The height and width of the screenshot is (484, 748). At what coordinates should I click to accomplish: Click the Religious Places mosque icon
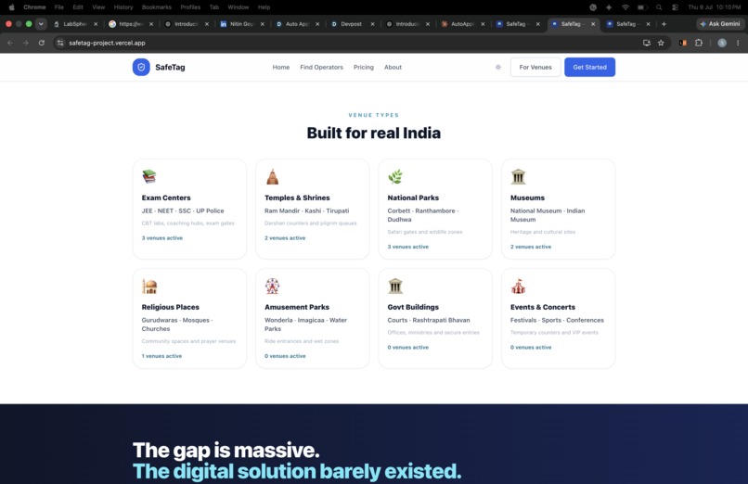click(149, 286)
